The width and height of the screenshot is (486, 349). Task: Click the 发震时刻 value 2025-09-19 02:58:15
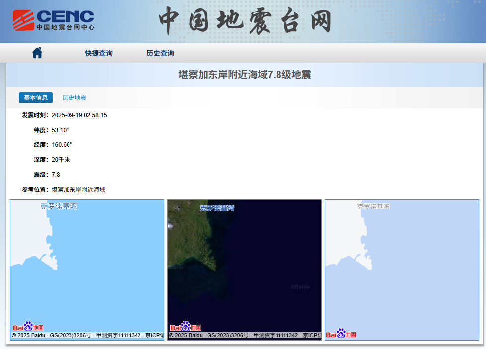[x=79, y=115]
